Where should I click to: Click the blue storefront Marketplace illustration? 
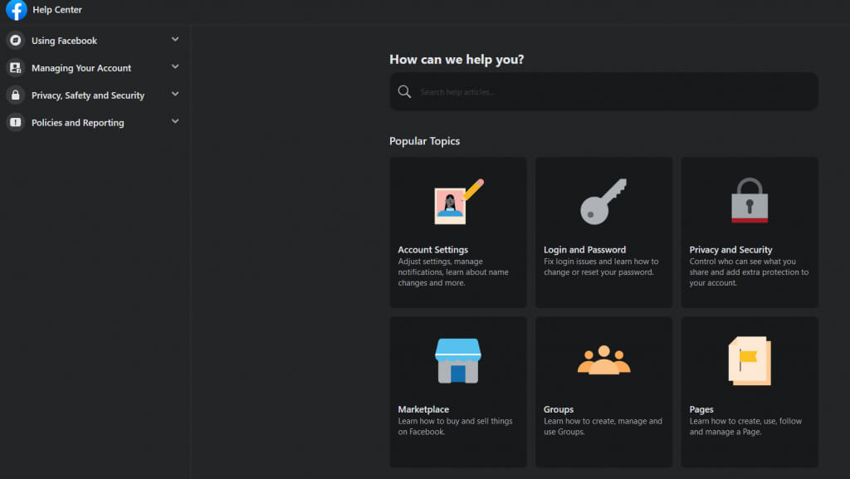[457, 360]
